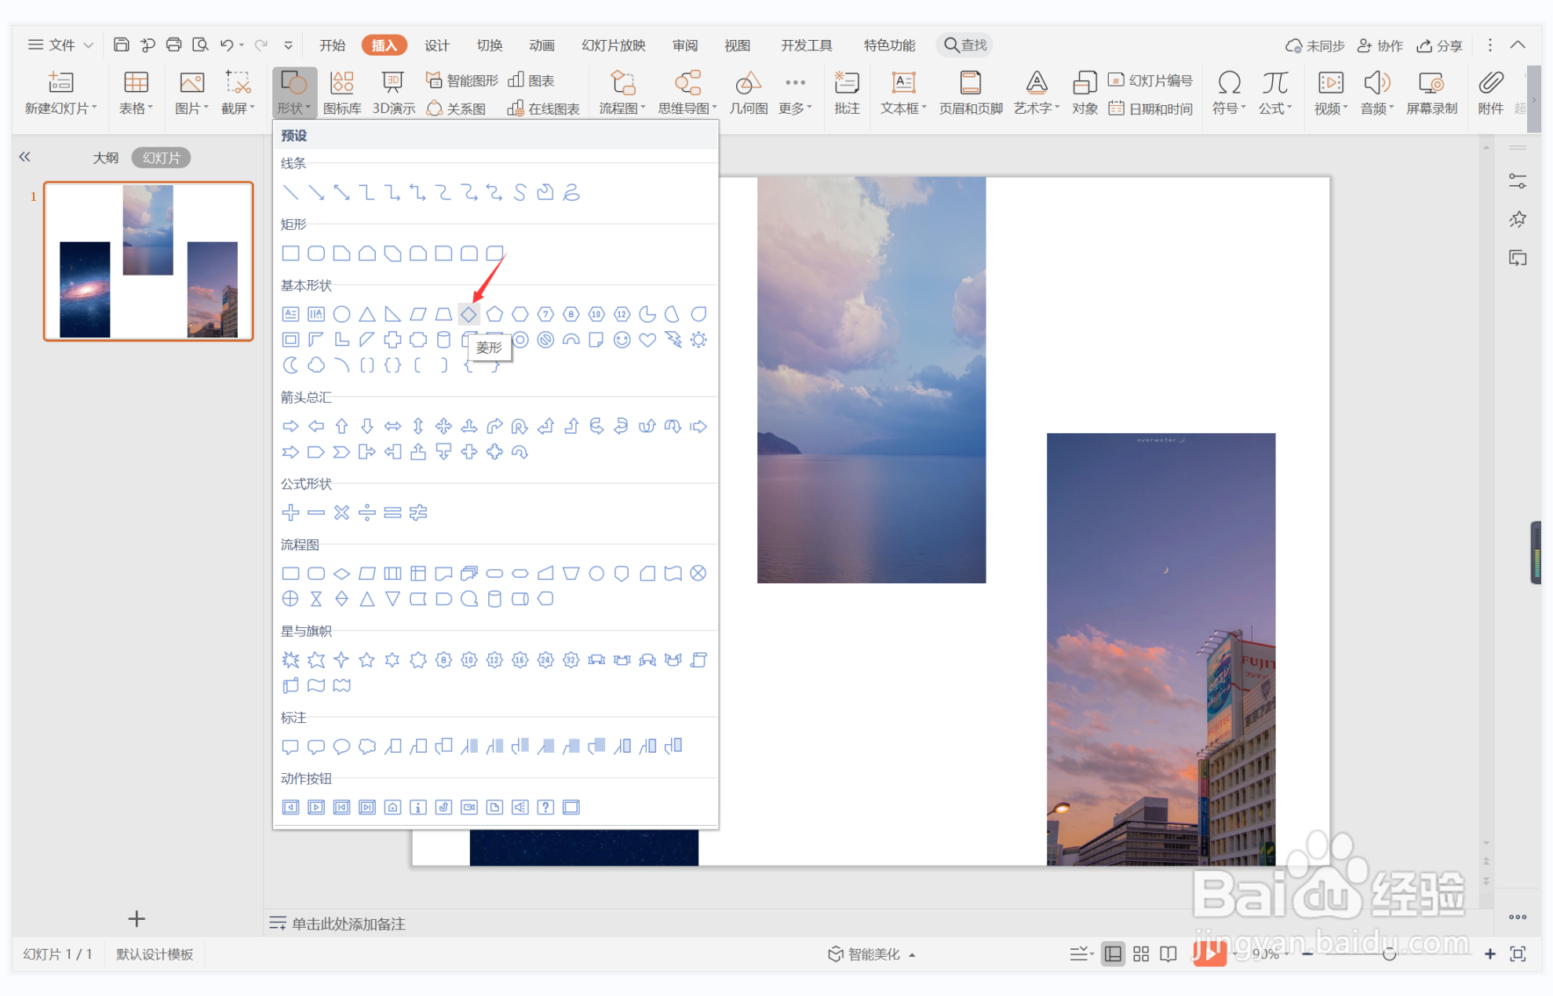Choose the cloud callout shape
Viewport: 1553px width, 996px height.
coord(366,746)
